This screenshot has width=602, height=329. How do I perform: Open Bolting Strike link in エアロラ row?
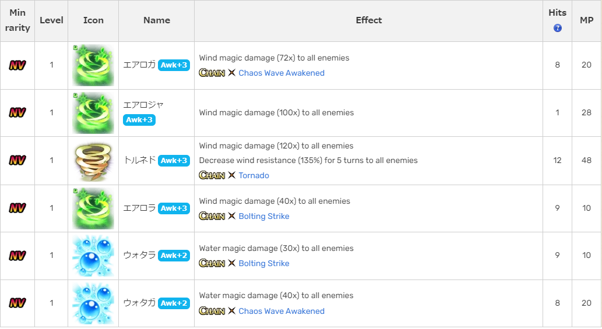[x=264, y=216]
